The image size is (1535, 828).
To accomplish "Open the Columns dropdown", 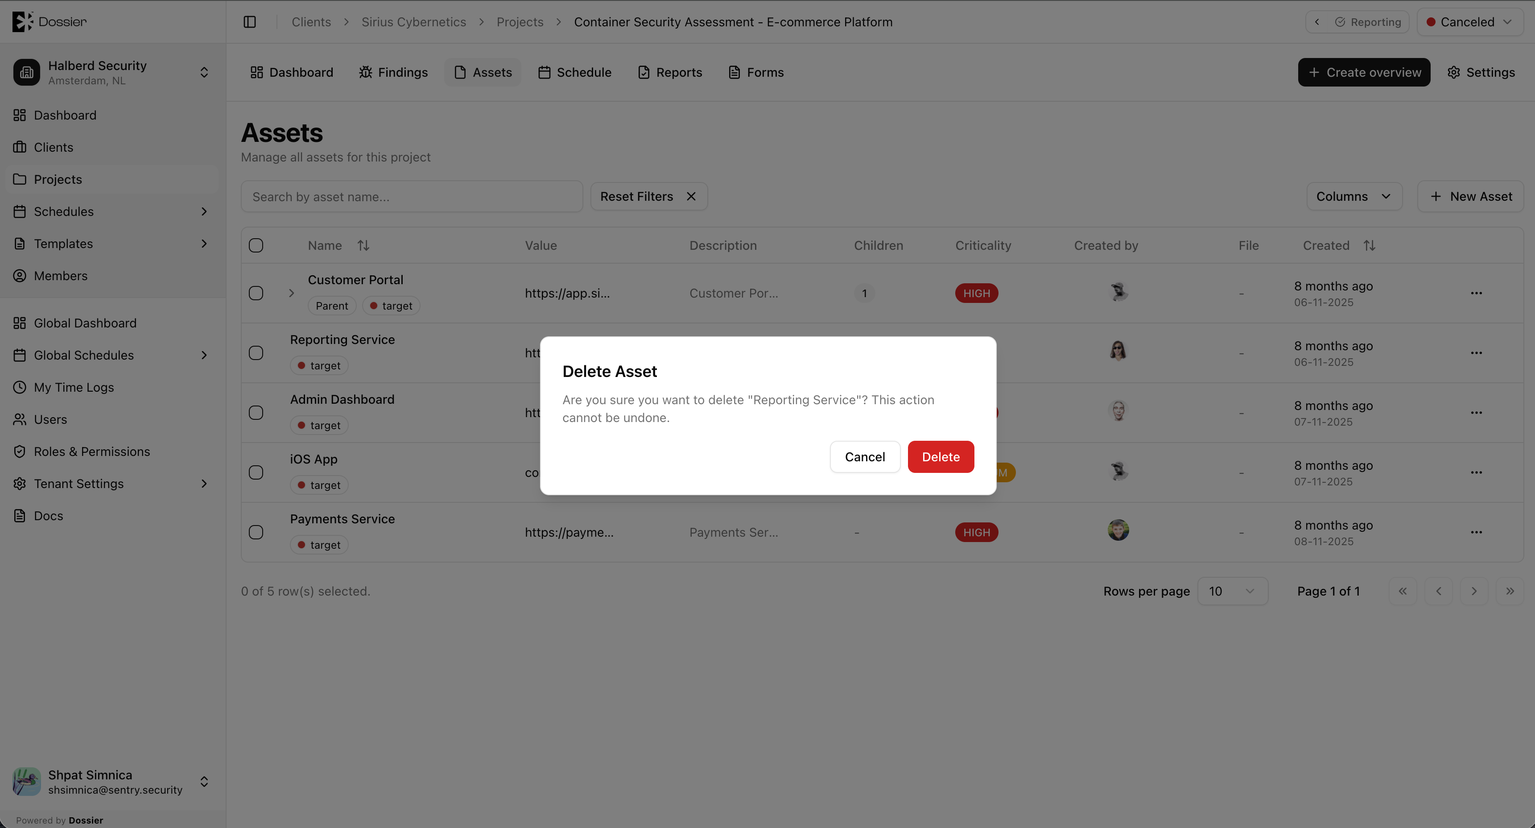I will click(1354, 196).
